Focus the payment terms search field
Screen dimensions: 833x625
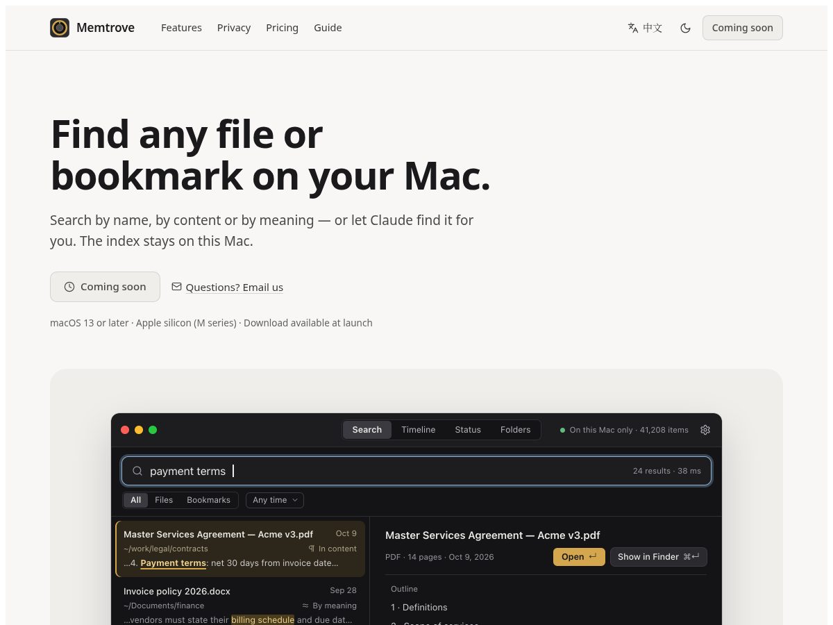point(416,471)
